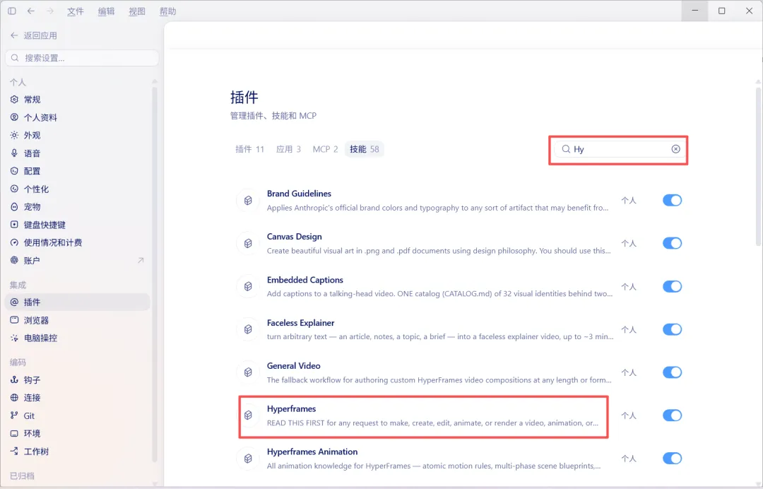Disable the Canvas Design skill toggle

click(x=672, y=243)
